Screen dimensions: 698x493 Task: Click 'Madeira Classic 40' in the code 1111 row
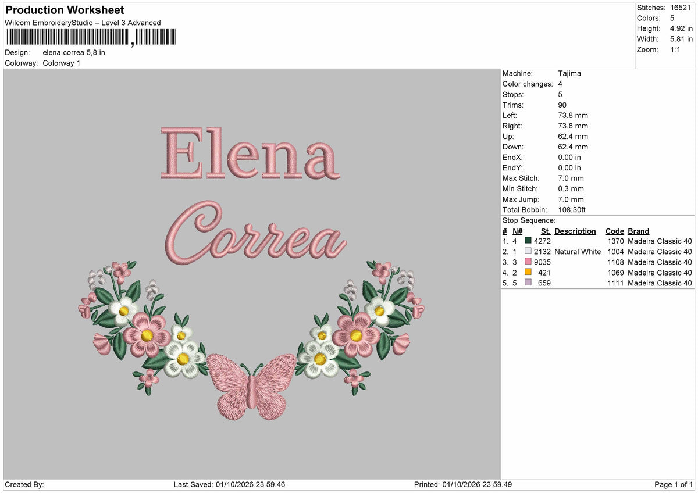point(660,283)
